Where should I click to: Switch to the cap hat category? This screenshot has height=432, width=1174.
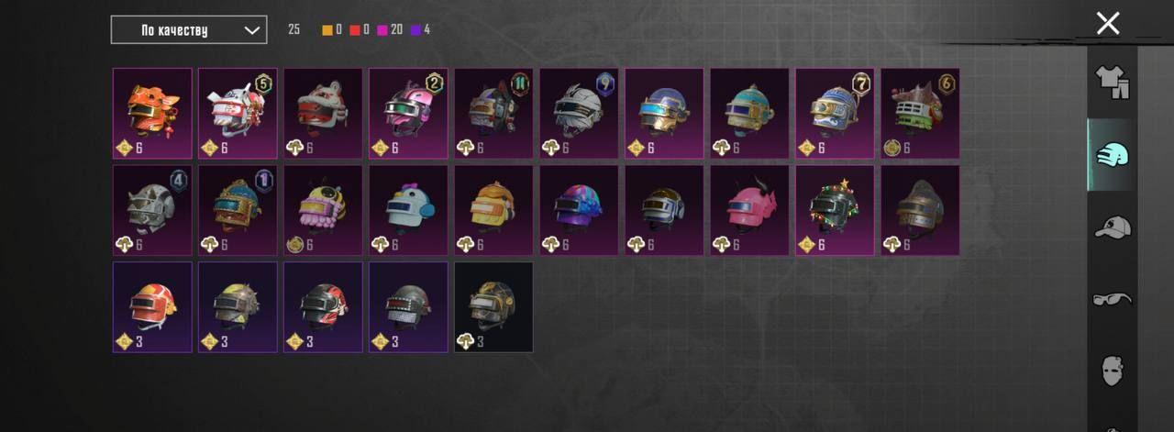pyautogui.click(x=1113, y=227)
